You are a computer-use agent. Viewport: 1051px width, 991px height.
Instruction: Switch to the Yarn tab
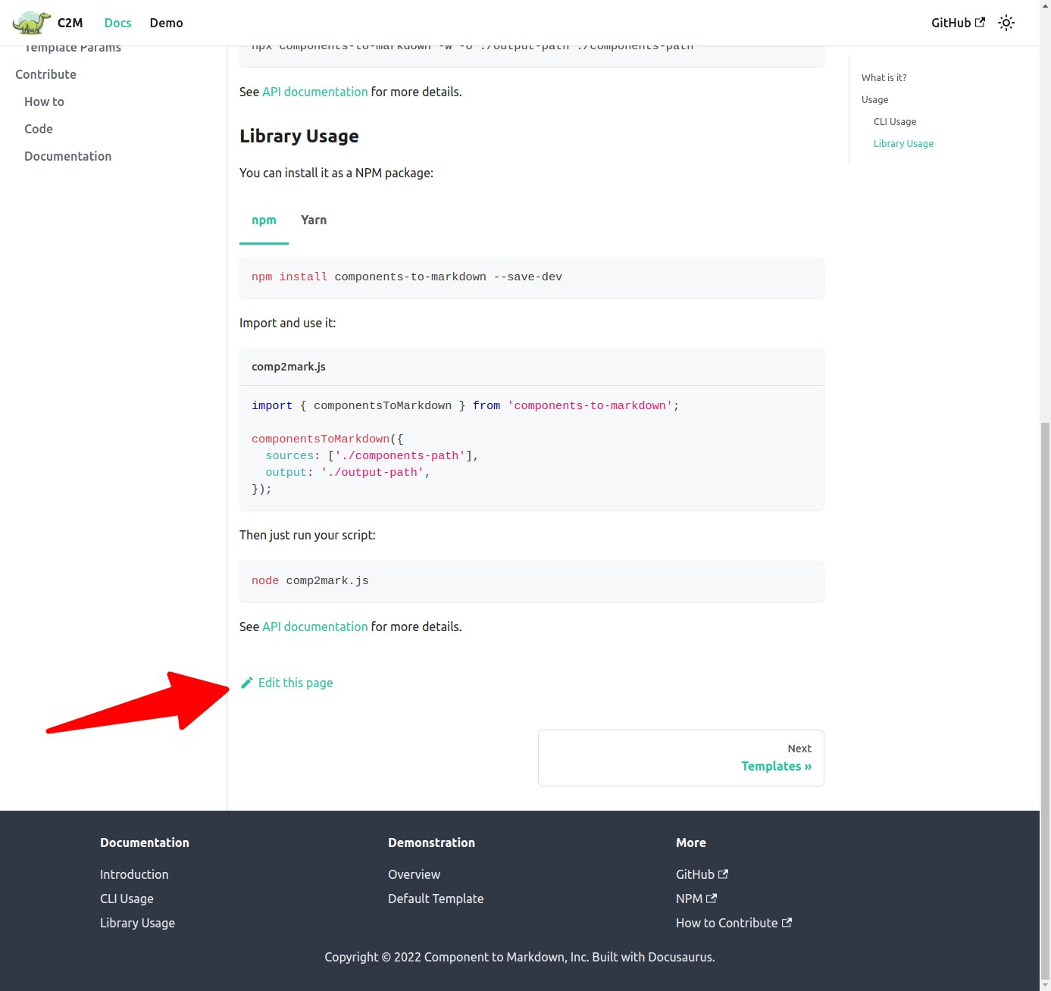(x=314, y=220)
